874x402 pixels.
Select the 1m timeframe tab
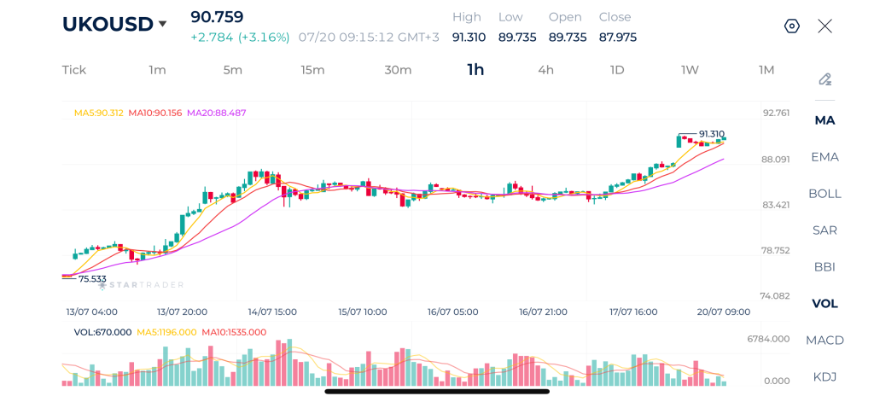point(157,70)
